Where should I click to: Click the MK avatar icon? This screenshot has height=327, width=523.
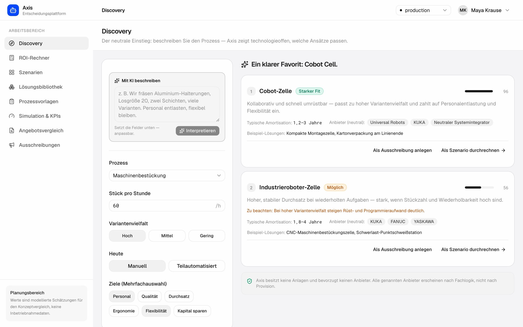click(463, 10)
